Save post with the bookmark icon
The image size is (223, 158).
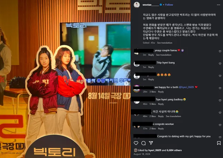tap(219, 143)
